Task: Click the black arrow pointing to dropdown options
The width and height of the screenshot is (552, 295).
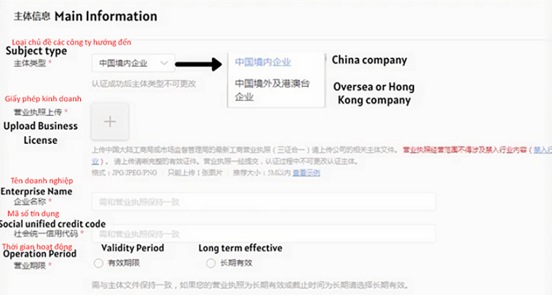Action: click(x=199, y=64)
